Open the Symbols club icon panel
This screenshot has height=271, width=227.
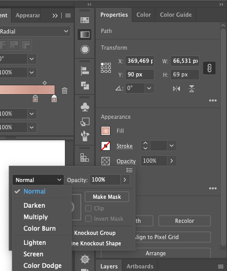[x=85, y=107]
